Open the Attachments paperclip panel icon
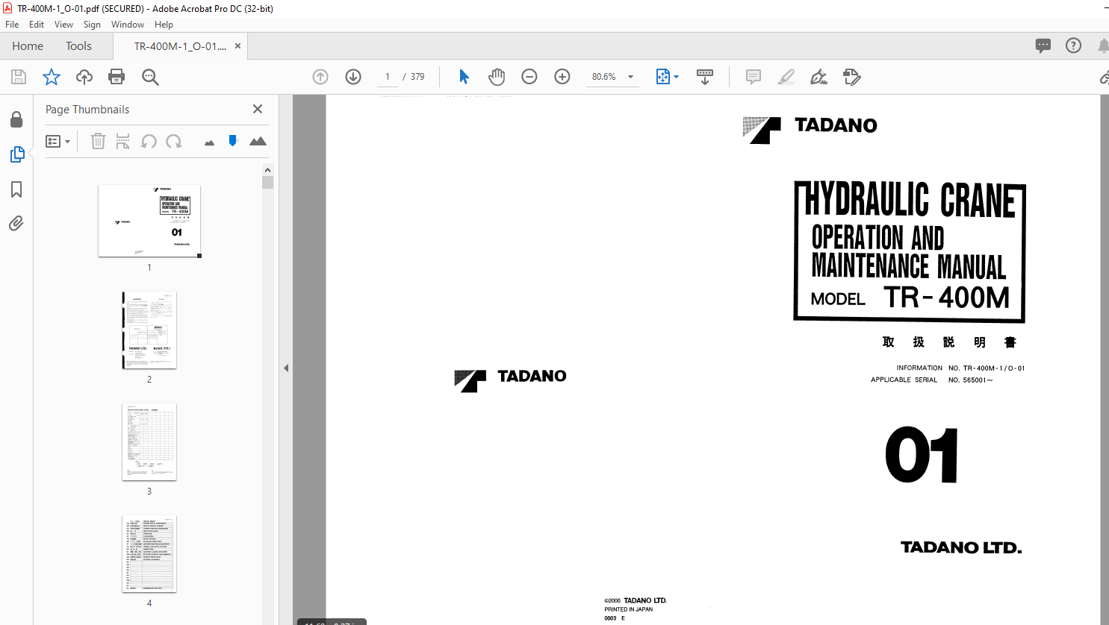The image size is (1109, 625). point(16,223)
